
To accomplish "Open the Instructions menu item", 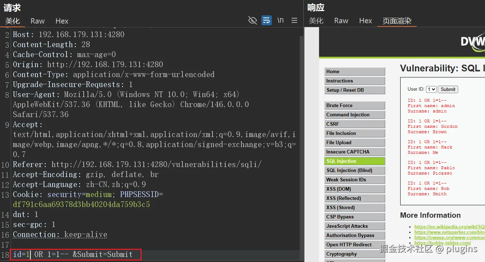I will [355, 81].
